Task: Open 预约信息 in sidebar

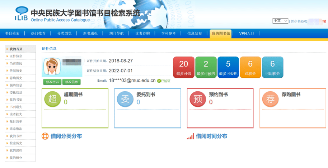Action: tap(16, 85)
